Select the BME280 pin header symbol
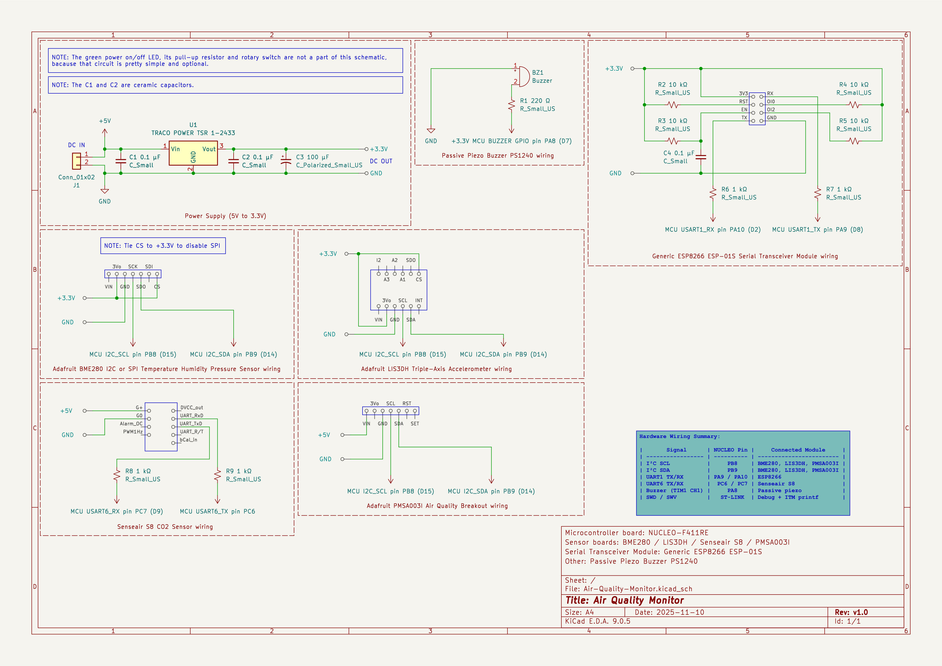This screenshot has width=942, height=666. coord(133,274)
